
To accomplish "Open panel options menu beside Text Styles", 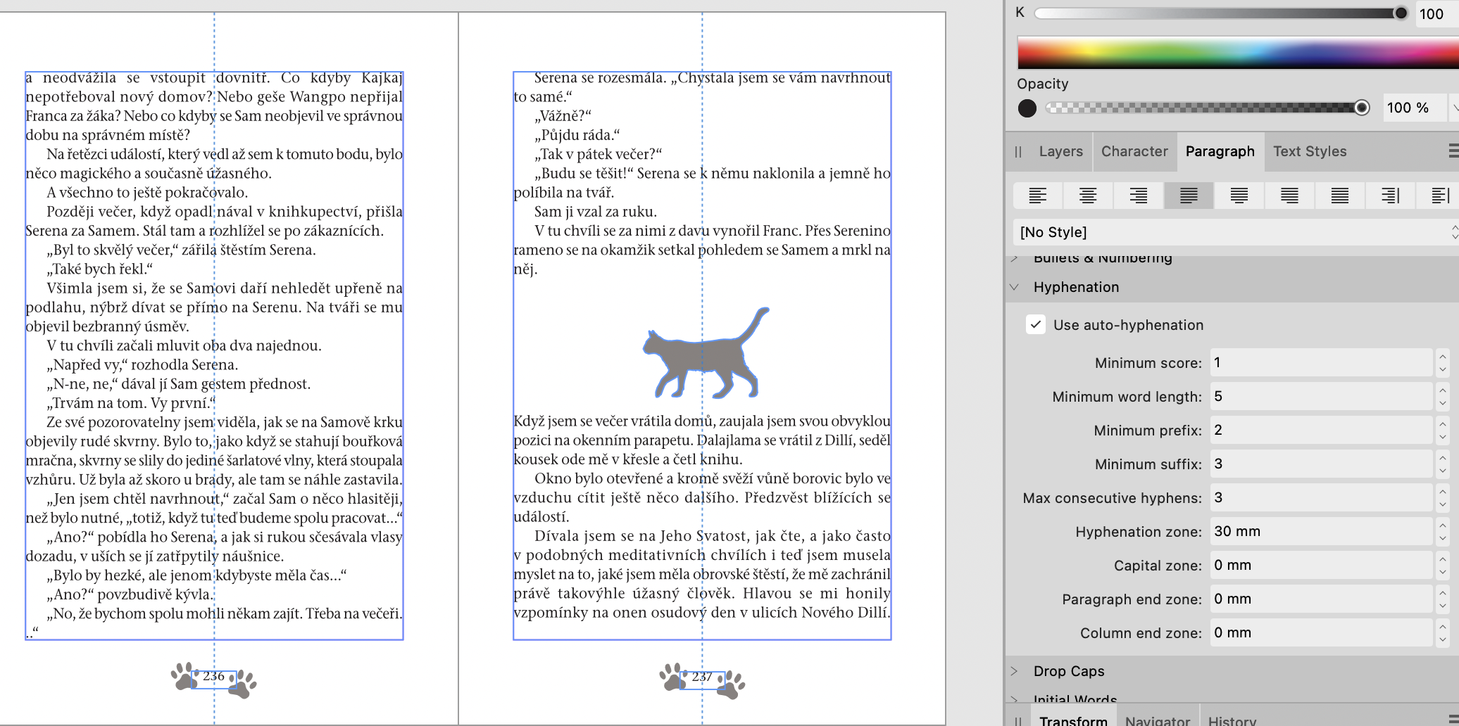I will pos(1453,151).
